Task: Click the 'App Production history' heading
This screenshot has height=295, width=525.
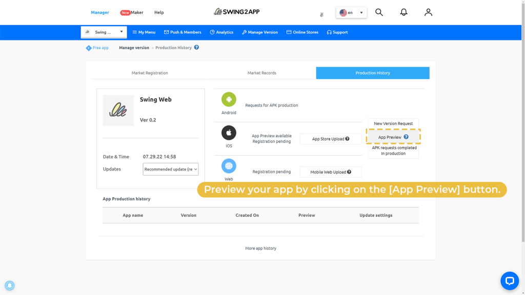Action: tap(126, 199)
